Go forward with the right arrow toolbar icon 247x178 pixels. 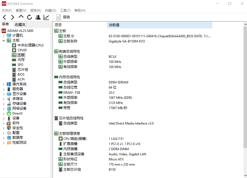tap(13, 17)
